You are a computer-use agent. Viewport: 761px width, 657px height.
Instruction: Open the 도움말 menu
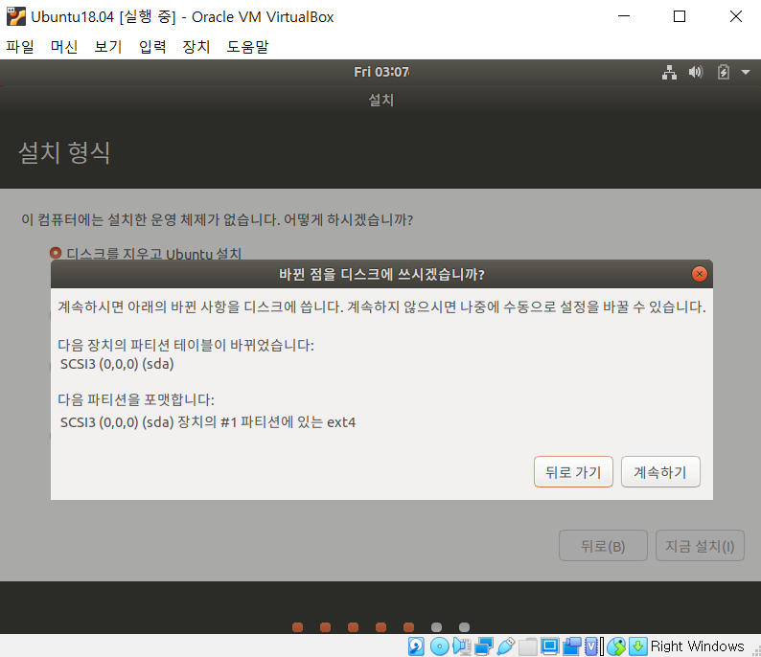[x=247, y=47]
